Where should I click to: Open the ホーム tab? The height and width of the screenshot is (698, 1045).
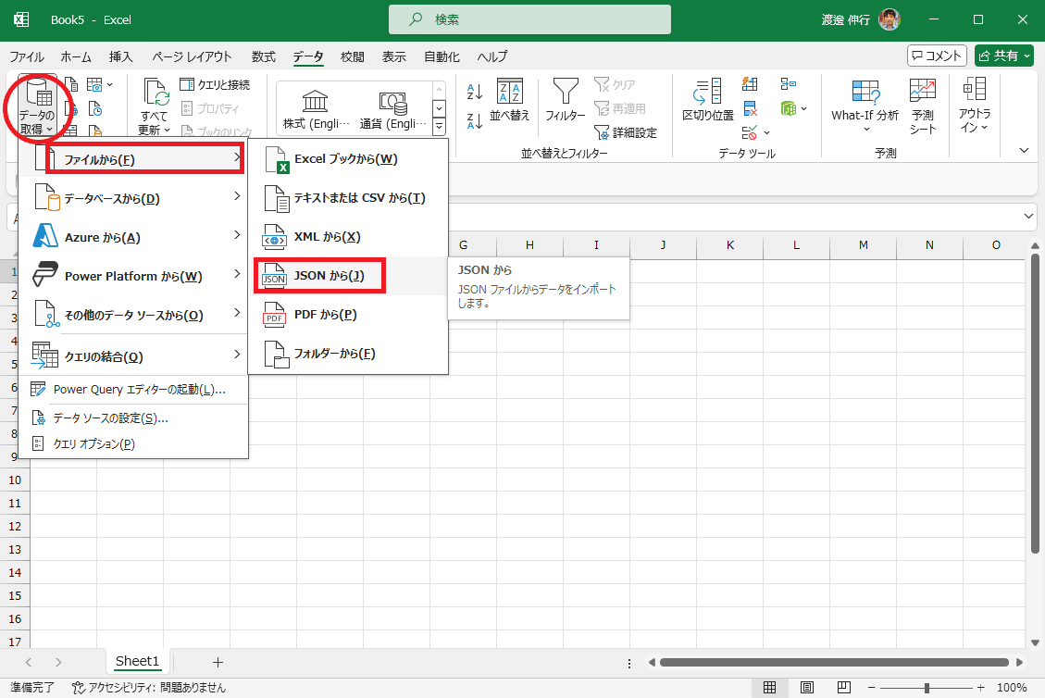tap(76, 56)
